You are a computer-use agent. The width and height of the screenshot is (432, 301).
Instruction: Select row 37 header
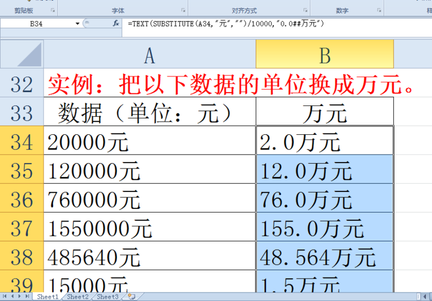pyautogui.click(x=22, y=227)
